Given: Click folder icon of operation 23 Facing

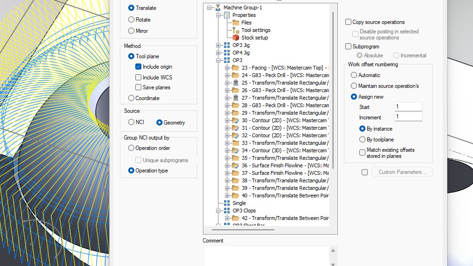Looking at the screenshot, I should pyautogui.click(x=236, y=68).
